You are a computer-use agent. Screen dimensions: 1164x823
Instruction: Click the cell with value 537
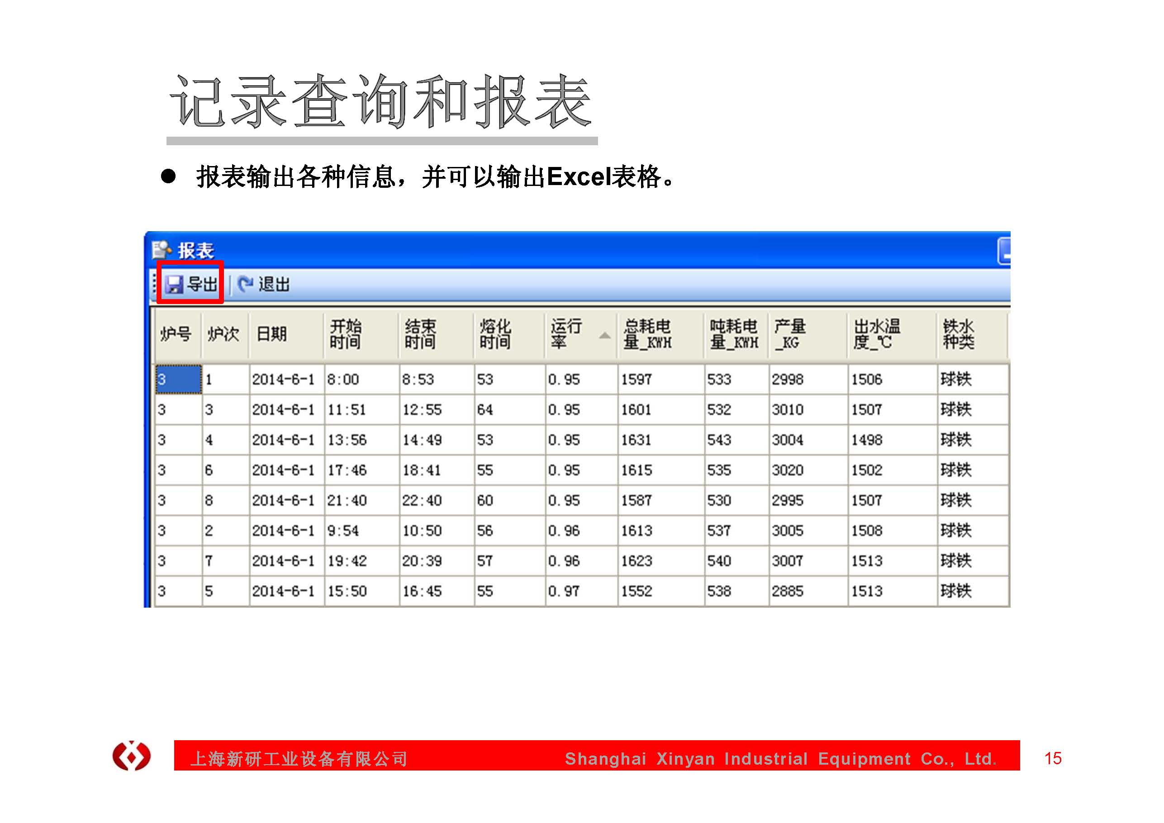736,531
